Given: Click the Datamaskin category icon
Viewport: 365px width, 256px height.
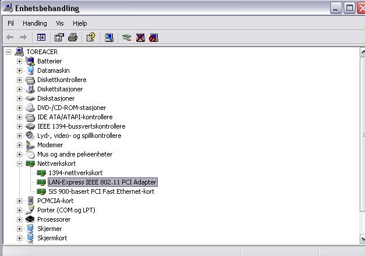Looking at the screenshot, I should [30, 70].
